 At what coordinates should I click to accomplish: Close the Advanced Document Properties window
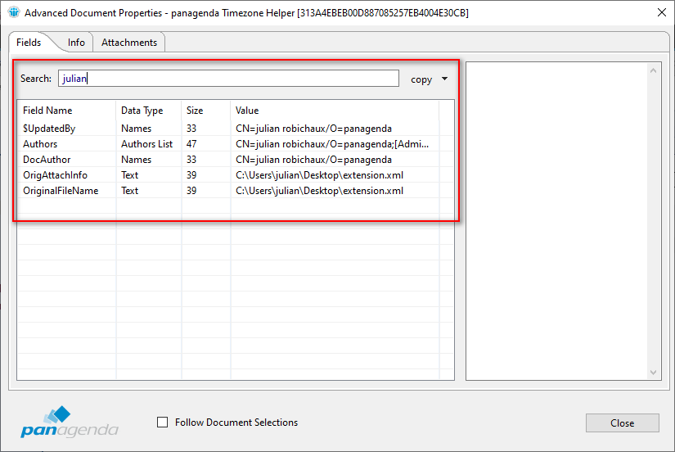click(662, 12)
